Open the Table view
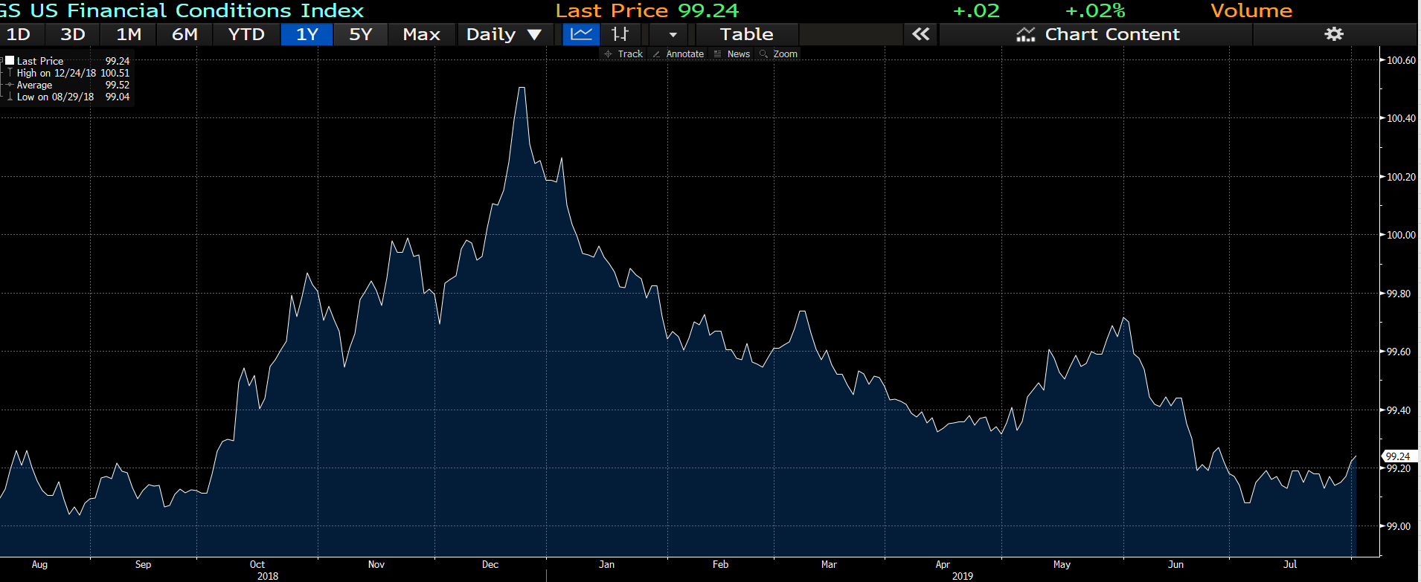This screenshot has width=1421, height=582. 747,34
